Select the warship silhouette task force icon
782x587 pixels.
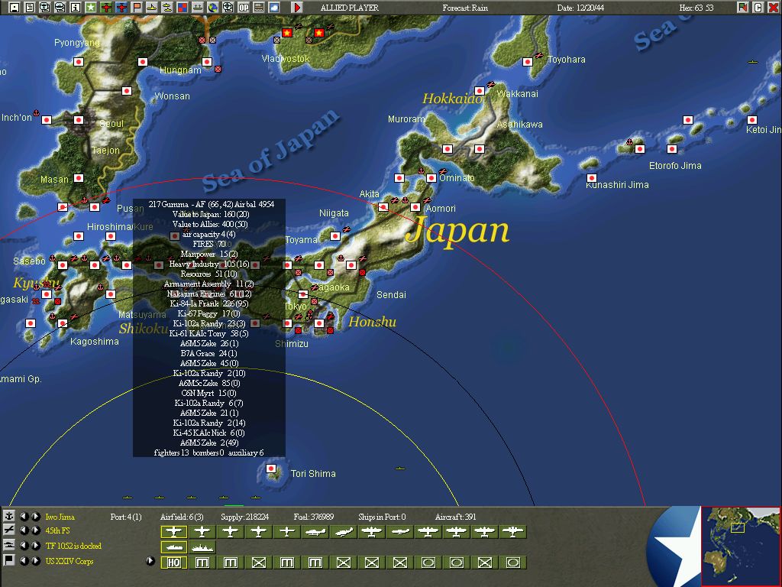point(202,547)
